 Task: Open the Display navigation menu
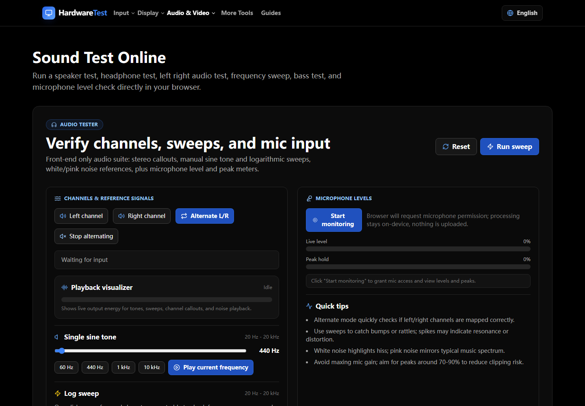(151, 13)
